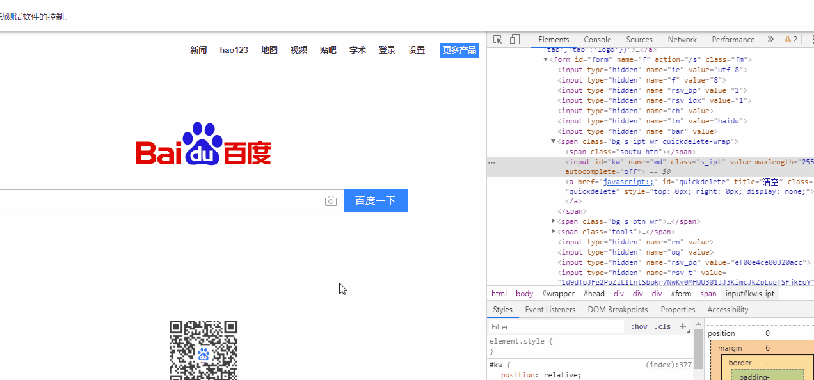Image resolution: width=814 pixels, height=380 pixels.
Task: Click the Styles Filter input field
Action: [555, 326]
